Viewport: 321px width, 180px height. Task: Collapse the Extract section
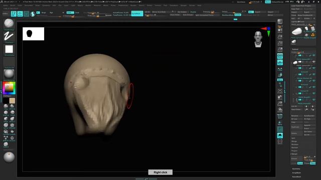294,154
